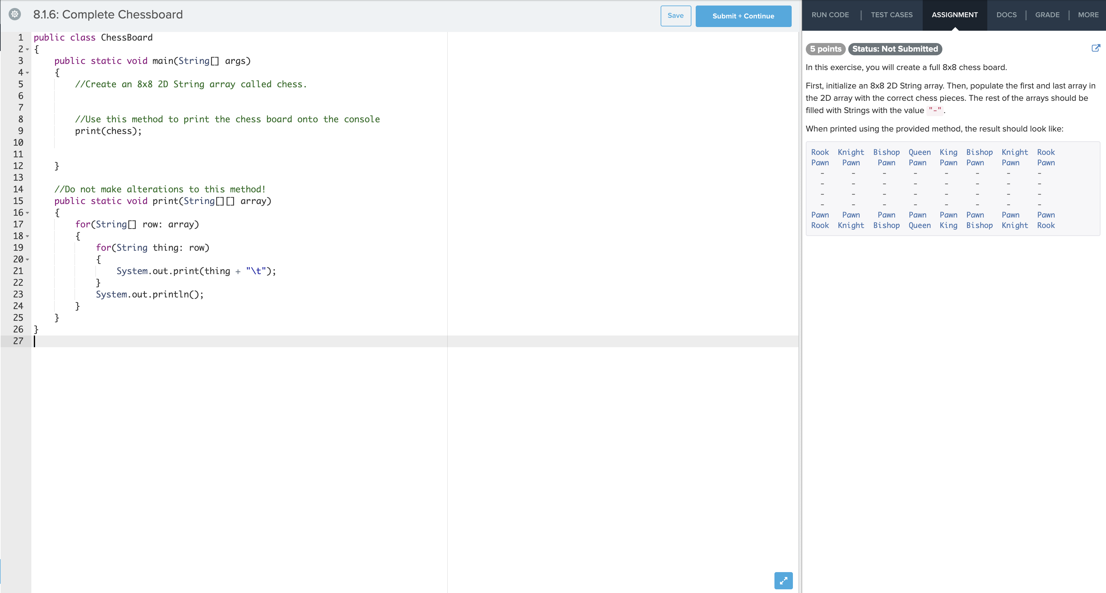Switch to the RUN CODE tab
Screen dimensions: 1106x593
tap(829, 15)
